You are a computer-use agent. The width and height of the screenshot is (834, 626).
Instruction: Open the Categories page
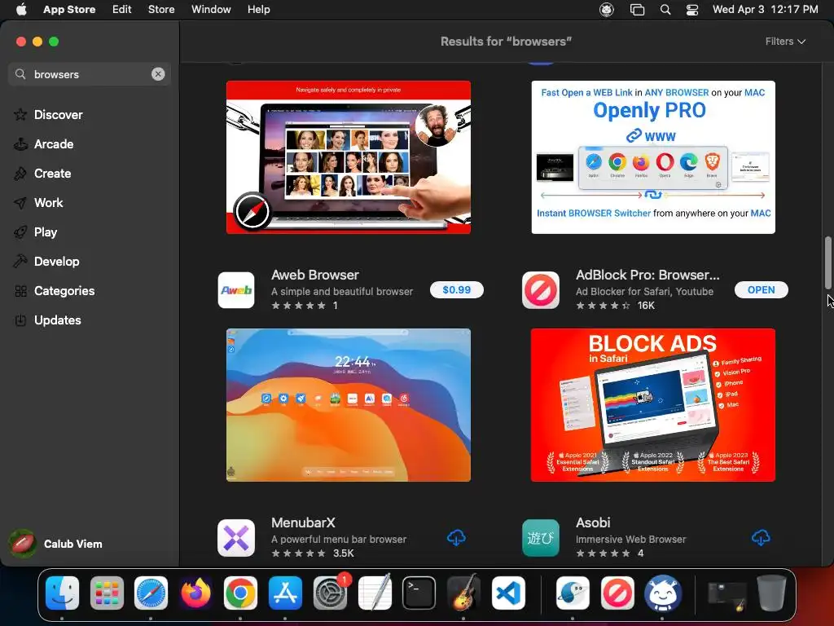pos(64,291)
